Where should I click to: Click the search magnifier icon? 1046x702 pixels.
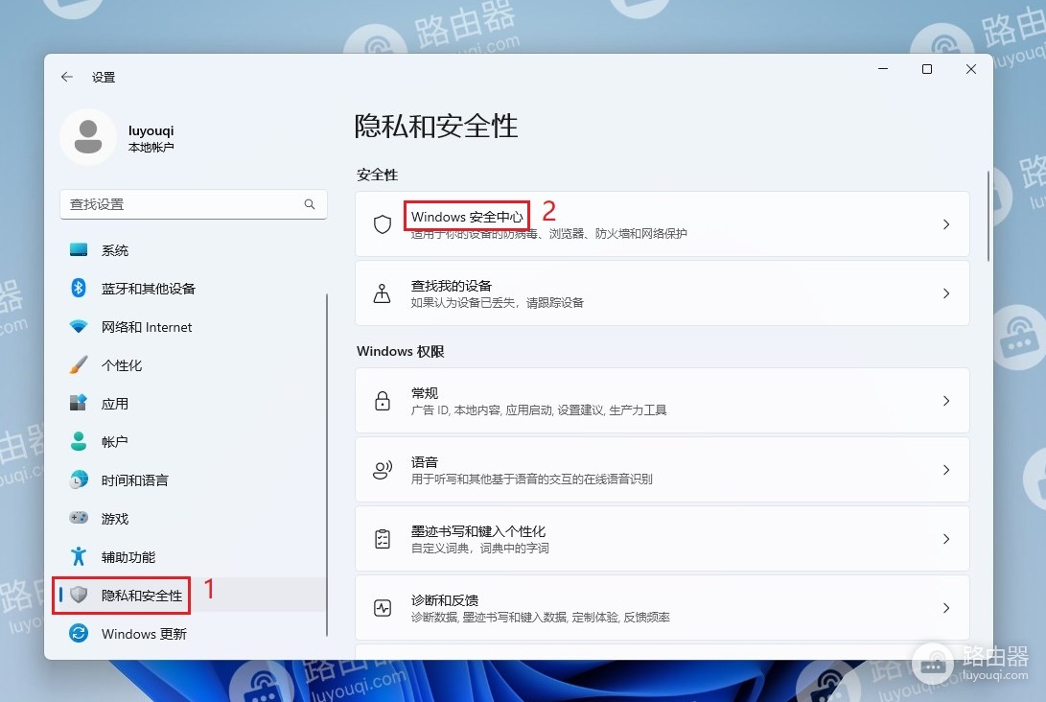pyautogui.click(x=310, y=204)
